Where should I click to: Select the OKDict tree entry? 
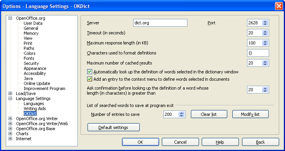[x=30, y=114]
